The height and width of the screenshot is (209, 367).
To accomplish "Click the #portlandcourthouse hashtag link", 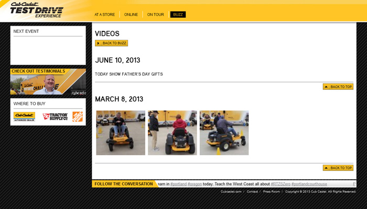I will 309,184.
